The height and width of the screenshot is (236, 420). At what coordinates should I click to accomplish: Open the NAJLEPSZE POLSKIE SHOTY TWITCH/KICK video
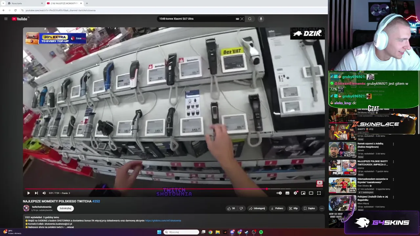pyautogui.click(x=373, y=163)
